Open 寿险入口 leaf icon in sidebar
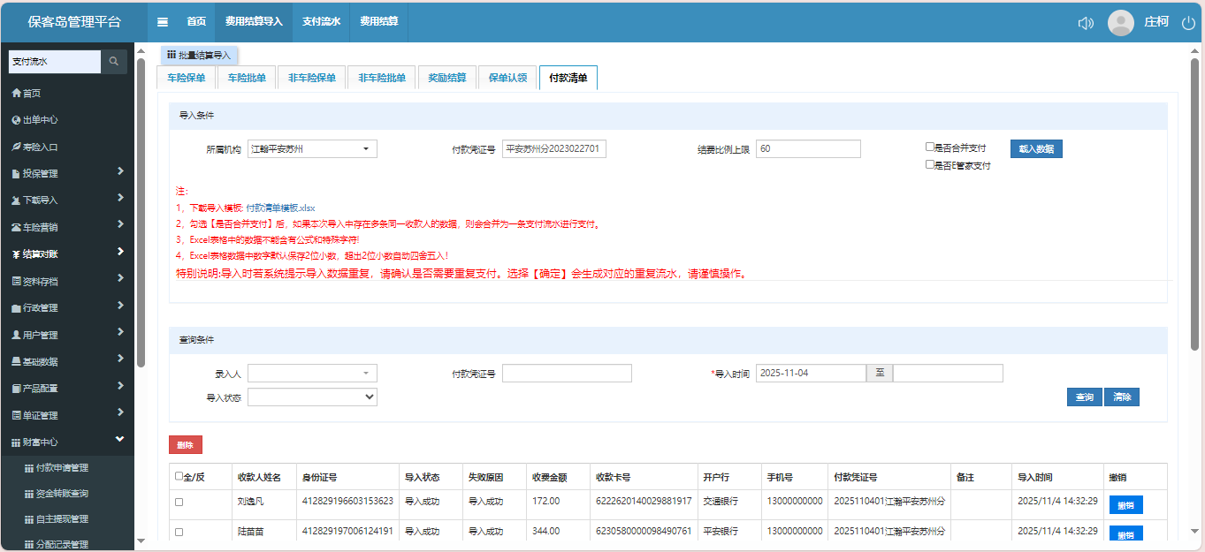 tap(16, 147)
